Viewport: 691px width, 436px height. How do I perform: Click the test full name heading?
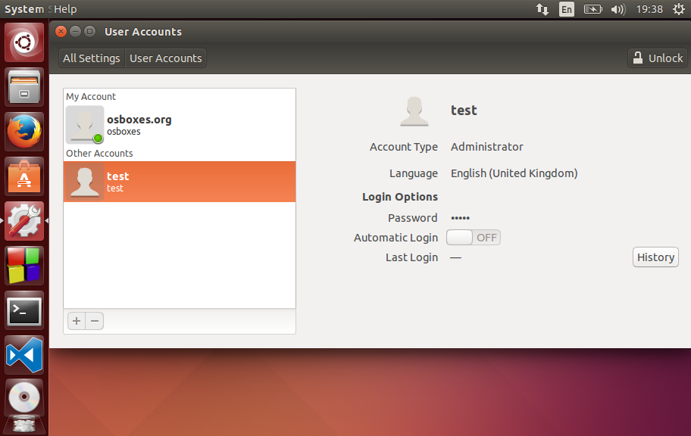tap(464, 111)
